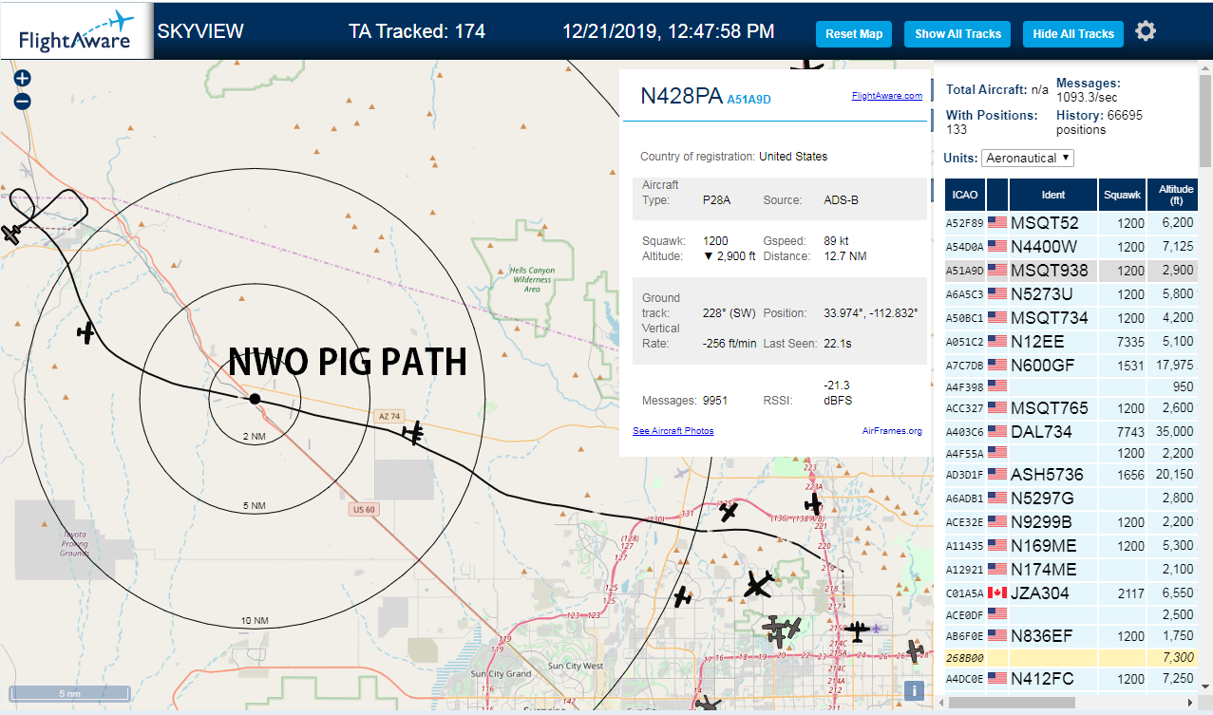Open the map attribution info icon
Screen dimensions: 1213x715
(x=913, y=691)
